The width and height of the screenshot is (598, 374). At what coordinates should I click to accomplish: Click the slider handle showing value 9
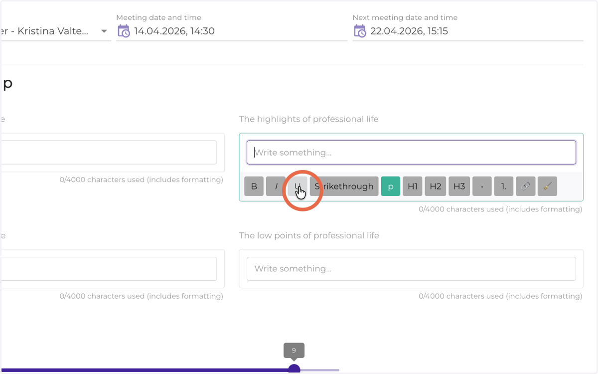coord(294,370)
